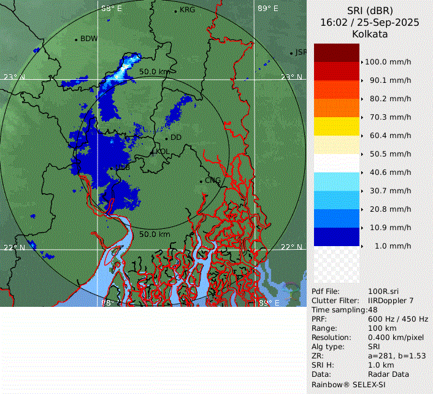Viewport: 433px width, 394px height.
Task: Click the Kolkata radar name heading
Action: coord(369,34)
